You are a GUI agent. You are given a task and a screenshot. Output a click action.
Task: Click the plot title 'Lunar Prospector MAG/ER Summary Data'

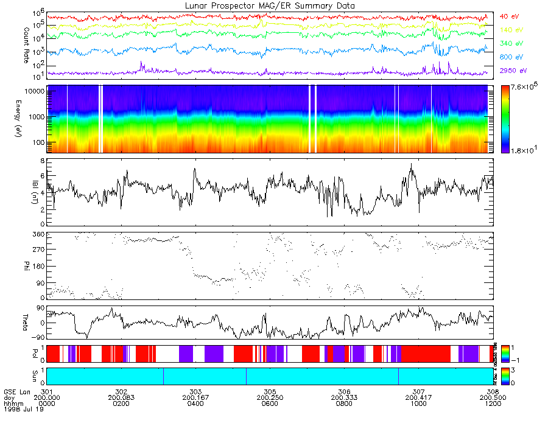270,5
